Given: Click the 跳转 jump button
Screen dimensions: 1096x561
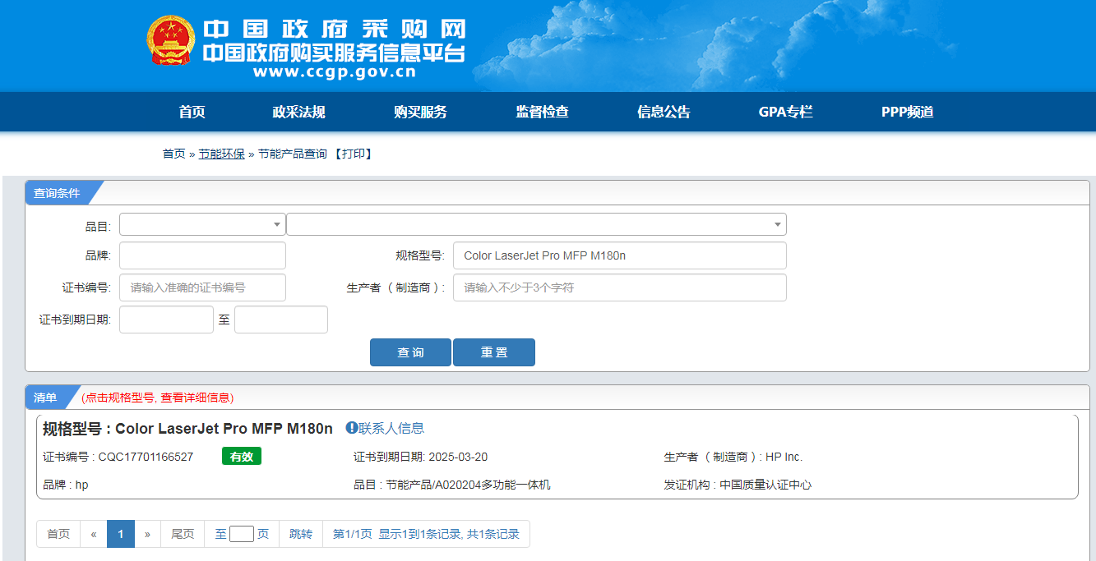Looking at the screenshot, I should [x=301, y=534].
